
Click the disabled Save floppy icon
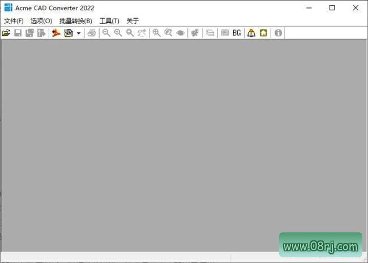18,33
